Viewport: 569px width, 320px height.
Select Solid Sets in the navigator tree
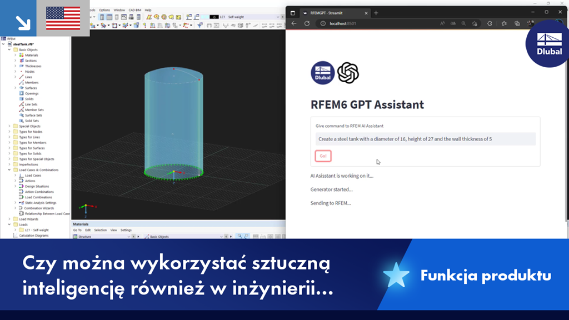coord(32,121)
